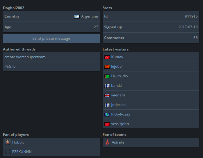Click the Argentina flag icon
Screen dimensions: 203x158
coord(77,17)
